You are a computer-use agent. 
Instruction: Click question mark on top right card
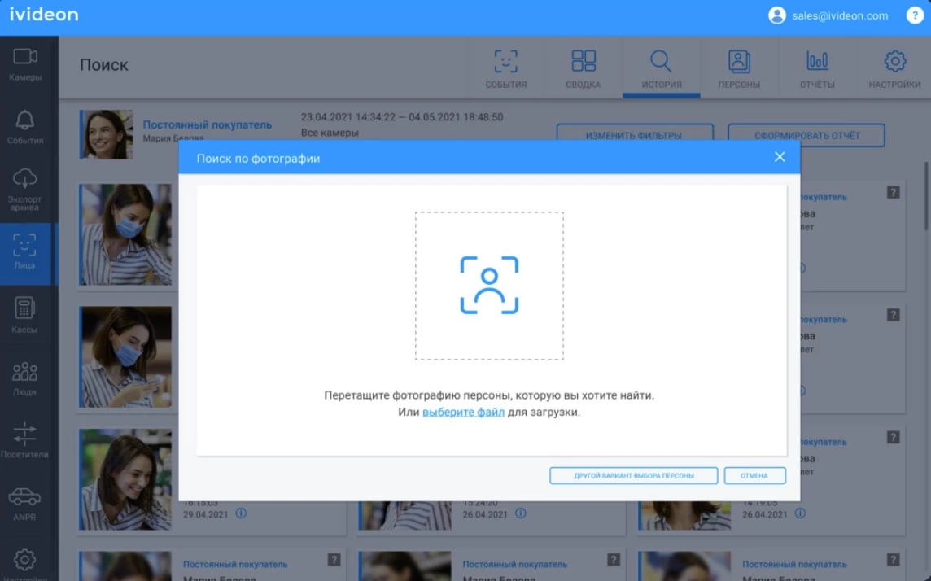[893, 192]
